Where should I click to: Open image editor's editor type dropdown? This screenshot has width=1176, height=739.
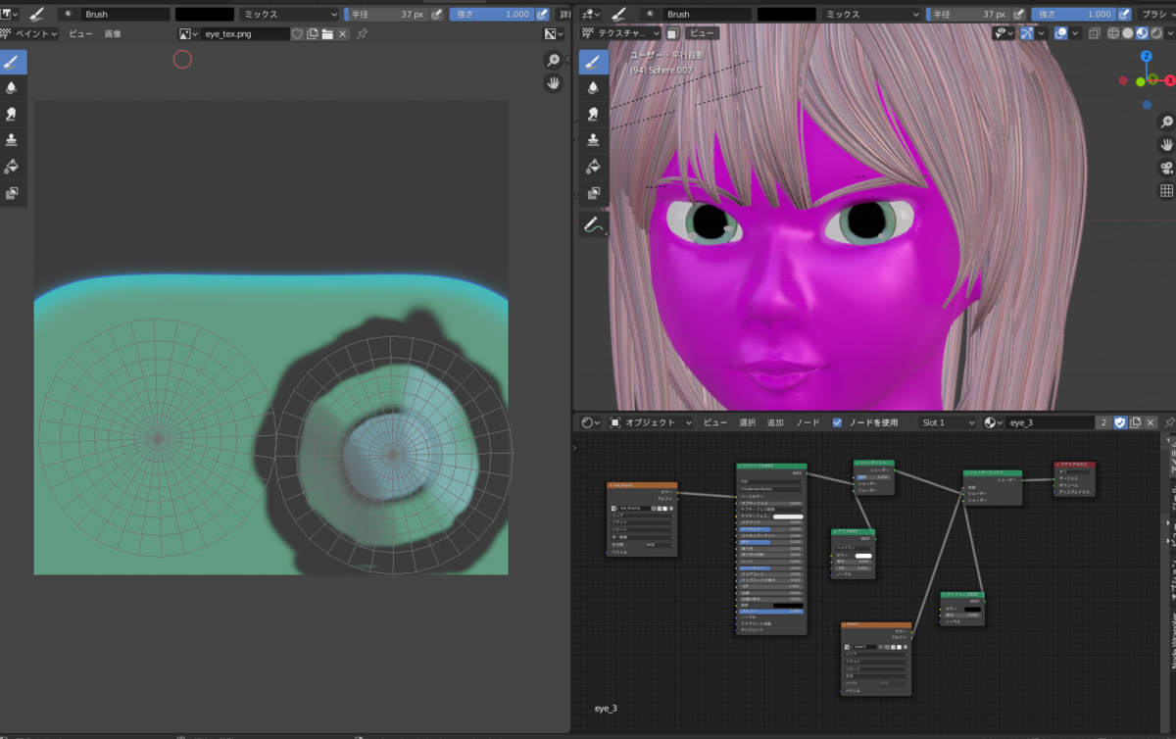[10, 15]
